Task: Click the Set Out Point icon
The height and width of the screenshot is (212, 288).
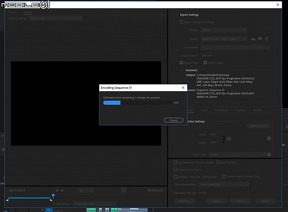Action: (x=62, y=190)
